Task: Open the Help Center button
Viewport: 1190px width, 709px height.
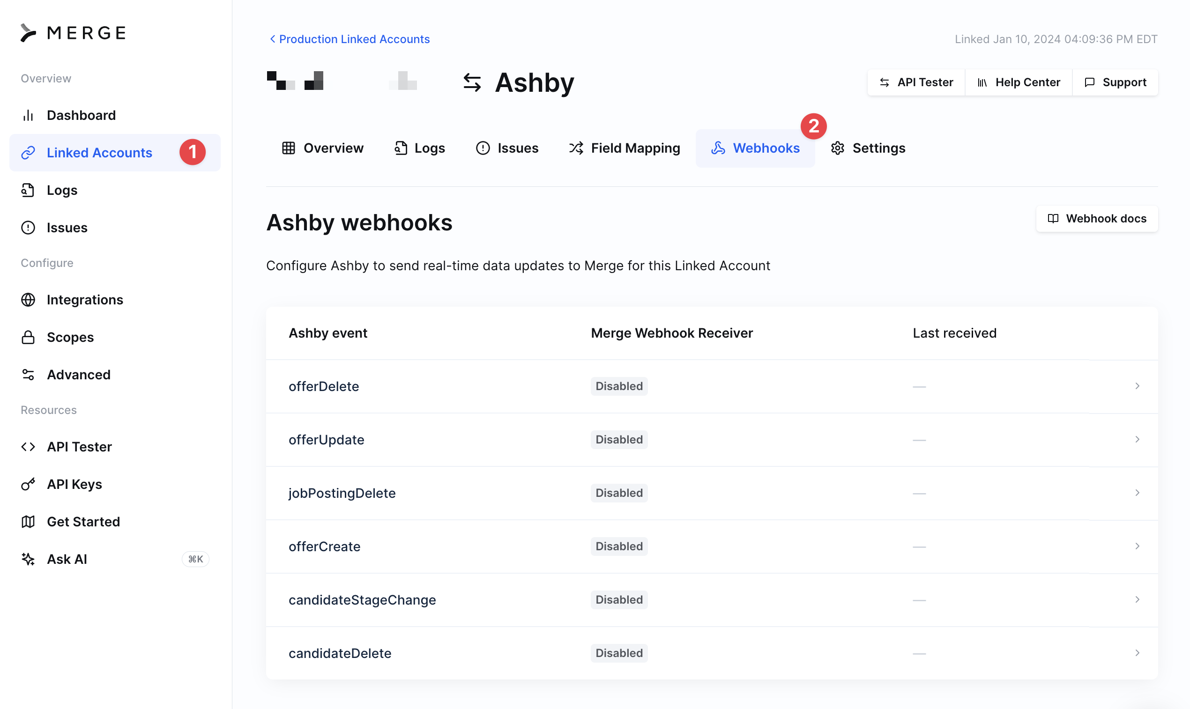Action: click(1018, 82)
